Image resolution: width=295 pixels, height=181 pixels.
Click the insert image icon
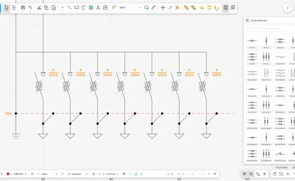105,8
